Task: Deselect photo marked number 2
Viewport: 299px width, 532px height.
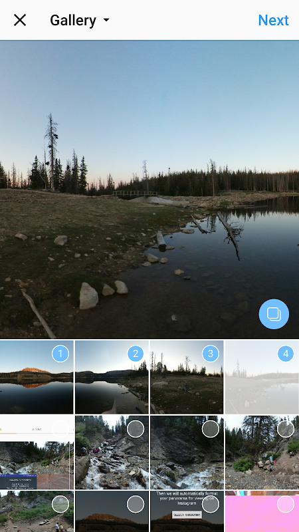Action: click(136, 354)
